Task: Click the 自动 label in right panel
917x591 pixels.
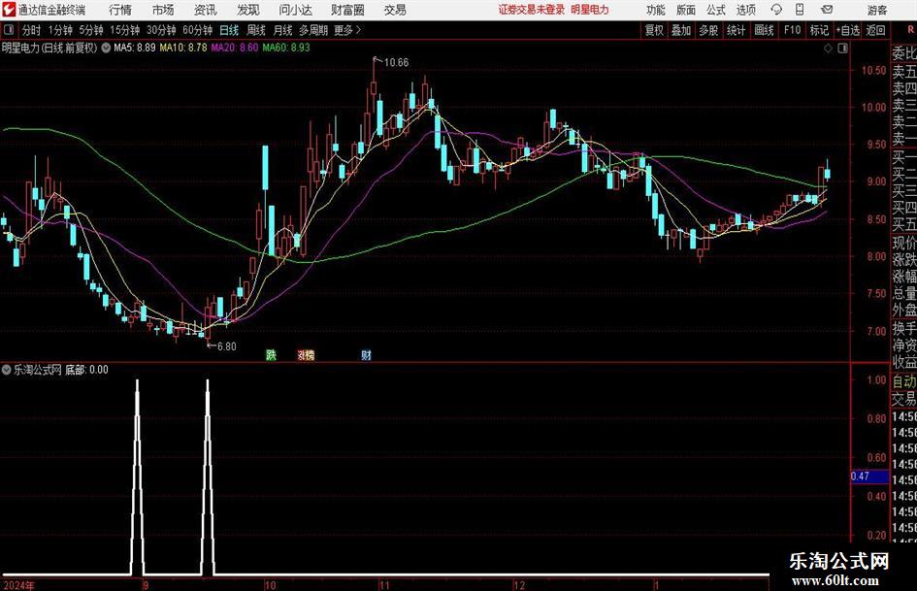Action: click(904, 381)
